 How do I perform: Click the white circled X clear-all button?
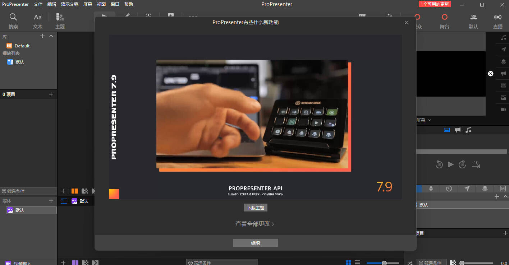pyautogui.click(x=491, y=74)
